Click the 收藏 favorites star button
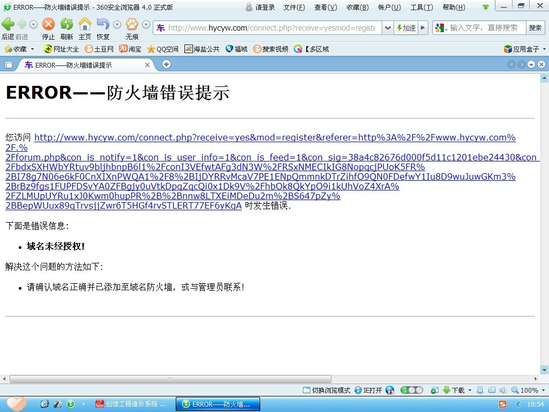Screen dimensions: 549x412 pyautogui.click(x=16, y=49)
